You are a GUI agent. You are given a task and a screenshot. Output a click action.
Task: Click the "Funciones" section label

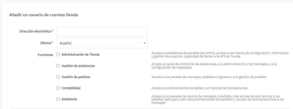tap(45, 55)
